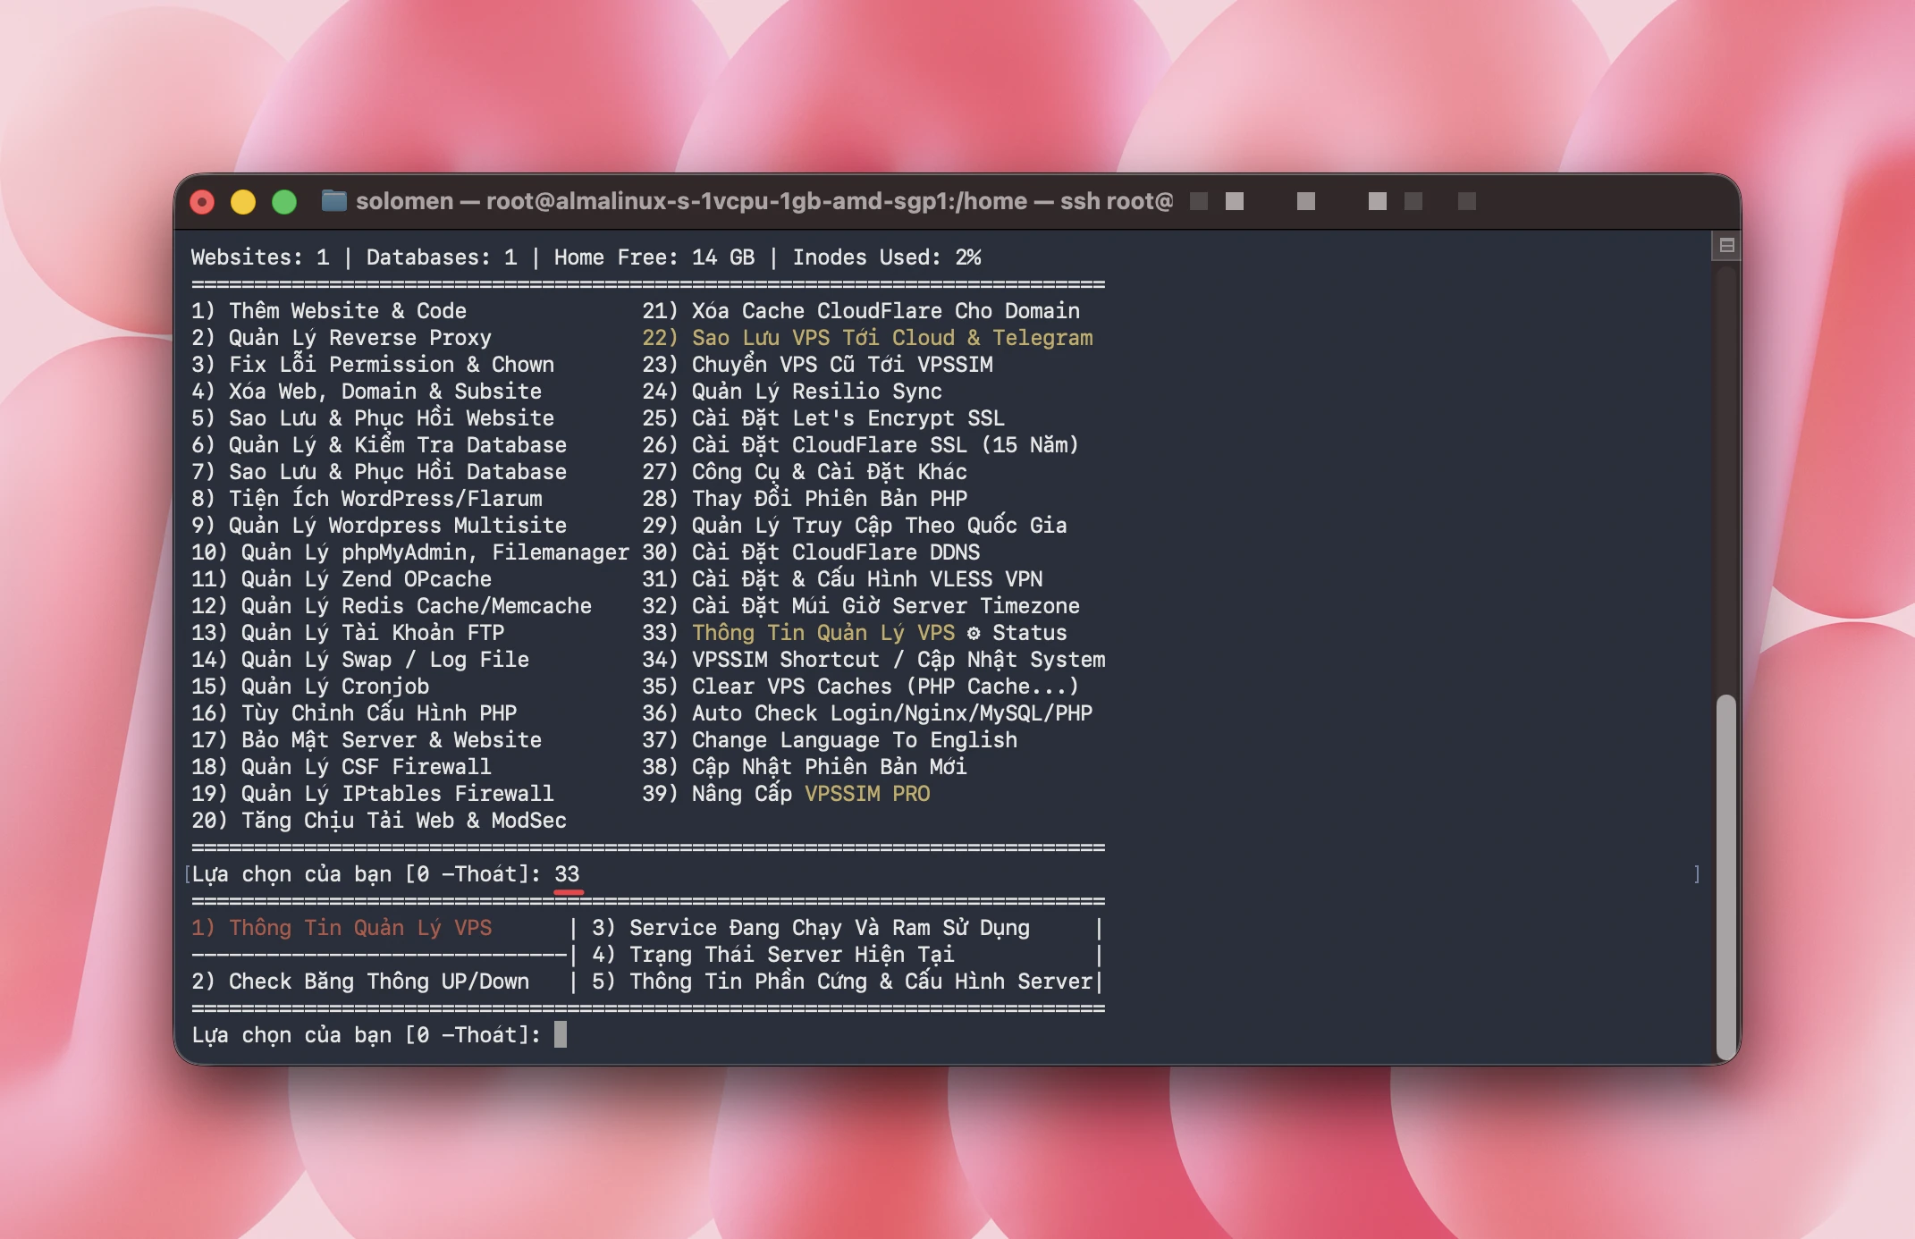
Task: Click submenu '2) Check Băng Thông UP/Down'
Action: [x=360, y=982]
